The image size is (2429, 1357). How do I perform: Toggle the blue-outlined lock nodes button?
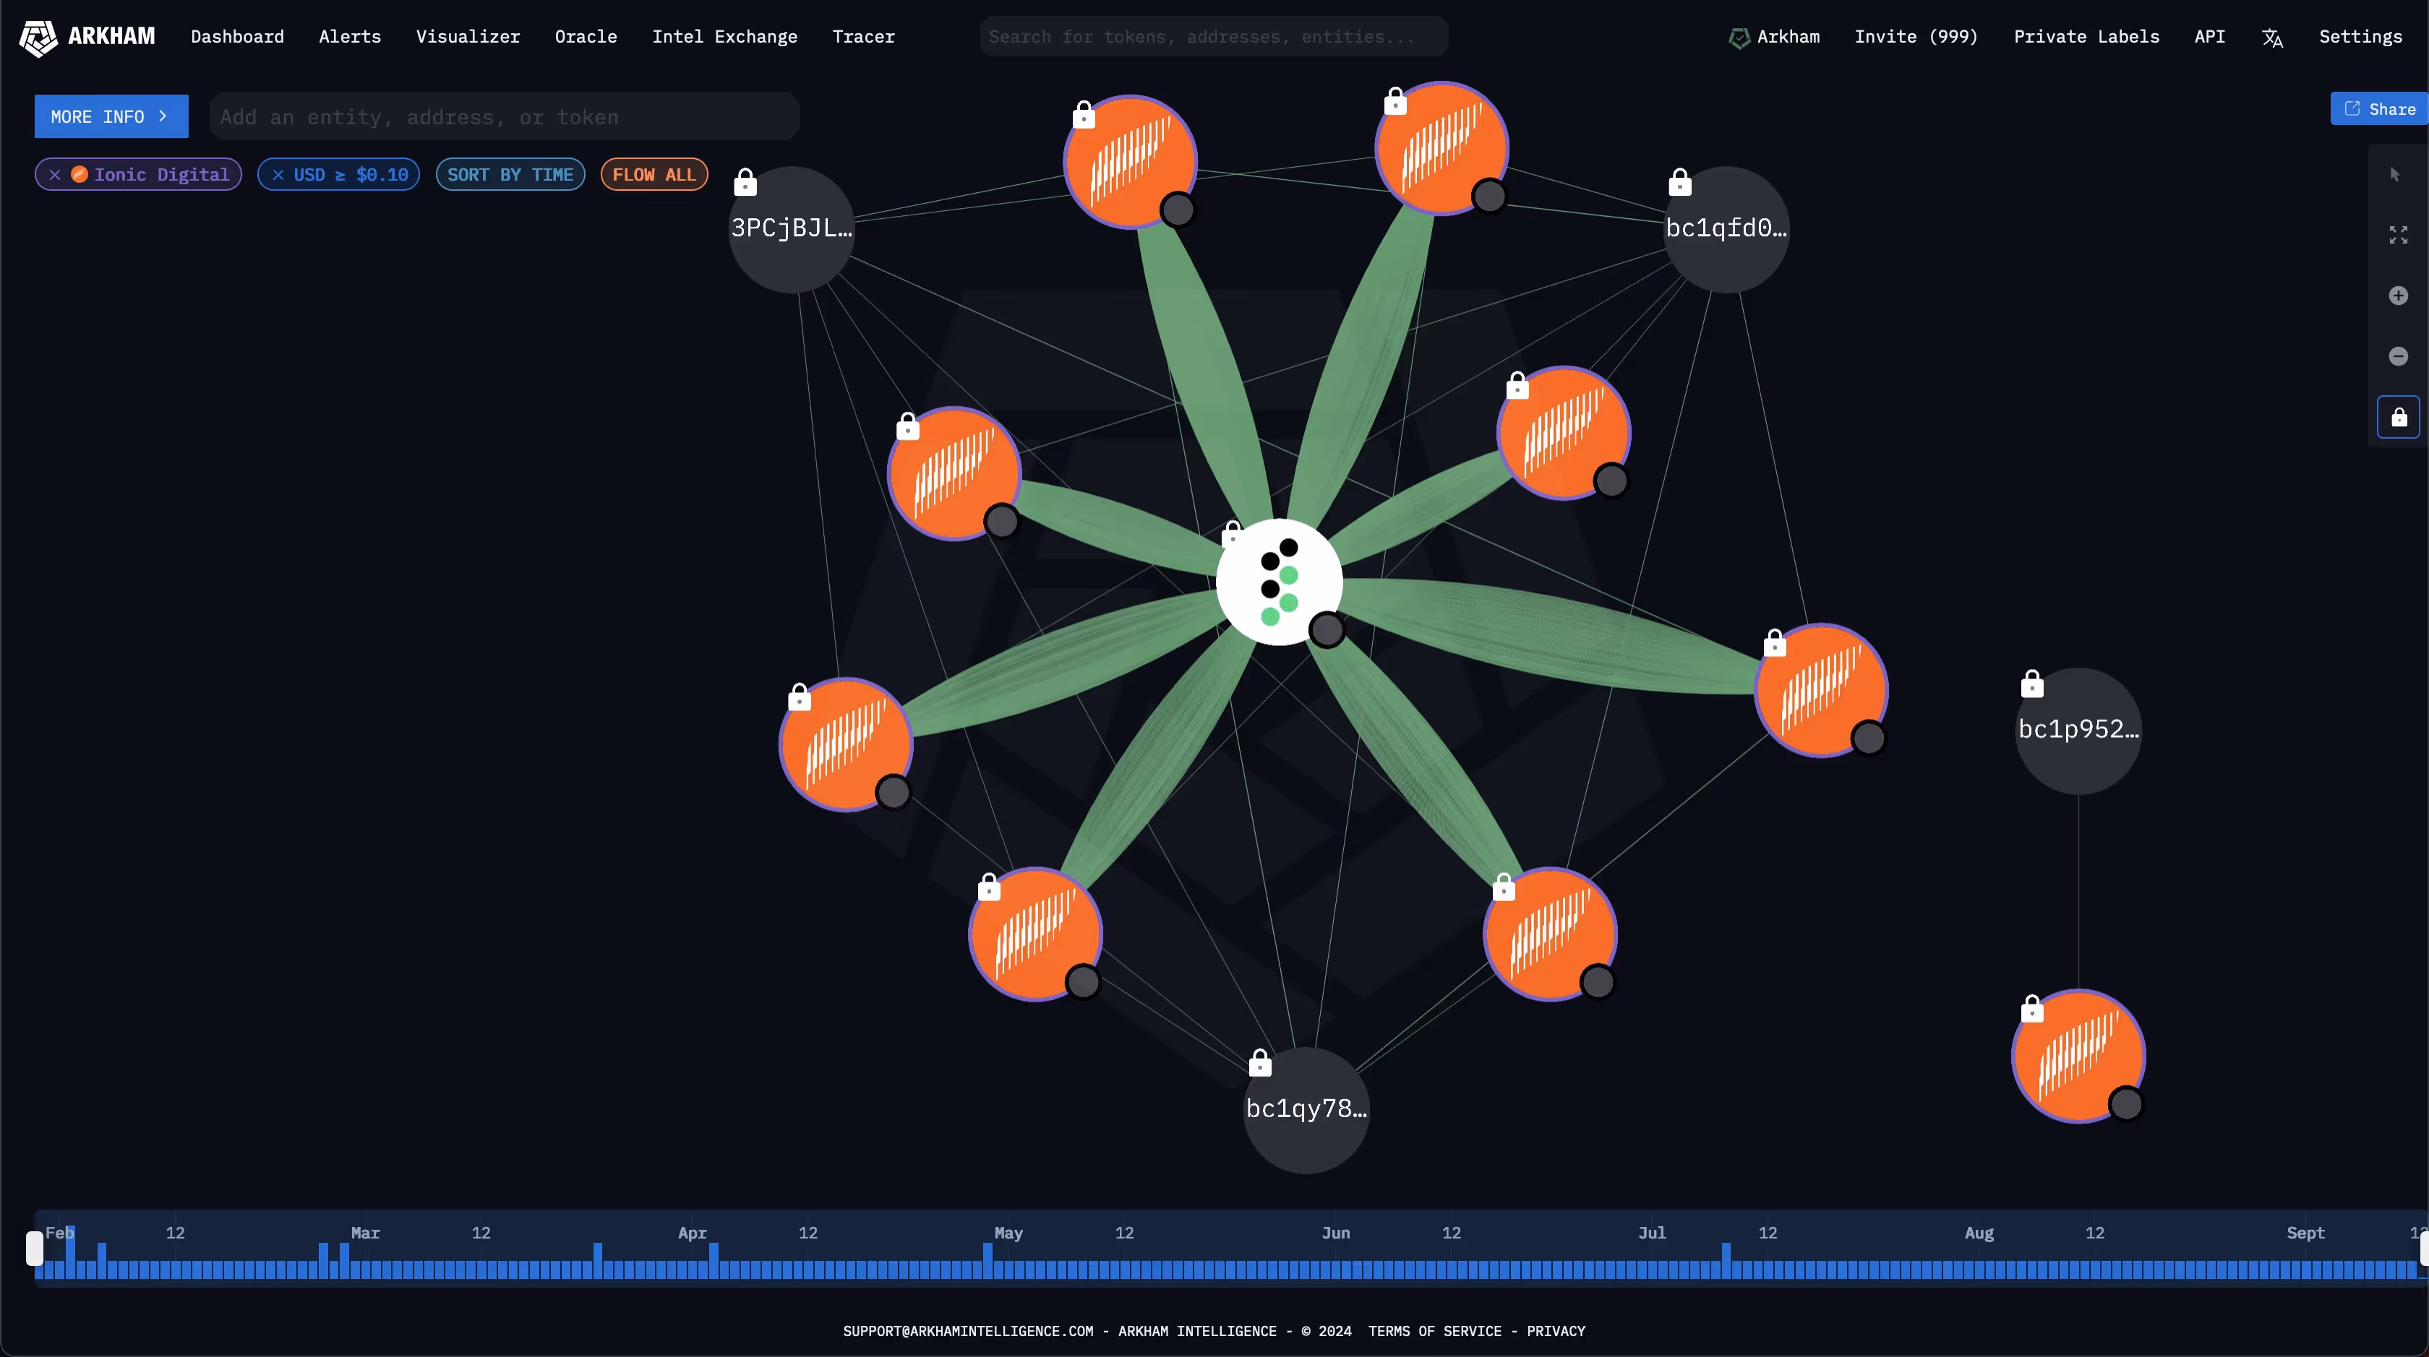point(2398,416)
